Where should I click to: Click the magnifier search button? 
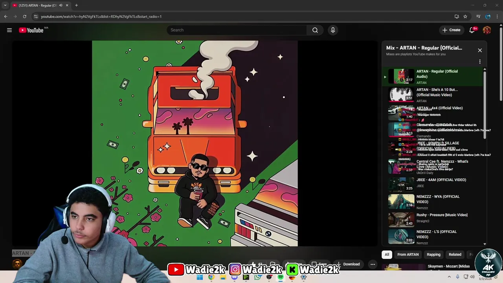pos(315,30)
